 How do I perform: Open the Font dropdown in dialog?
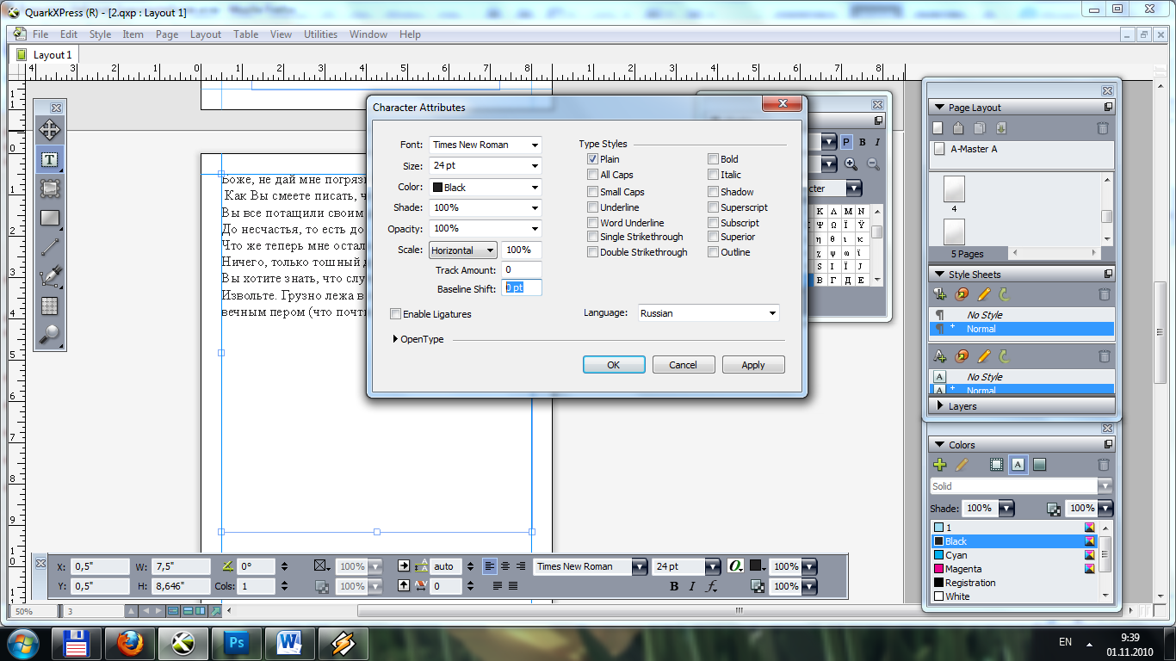(486, 145)
